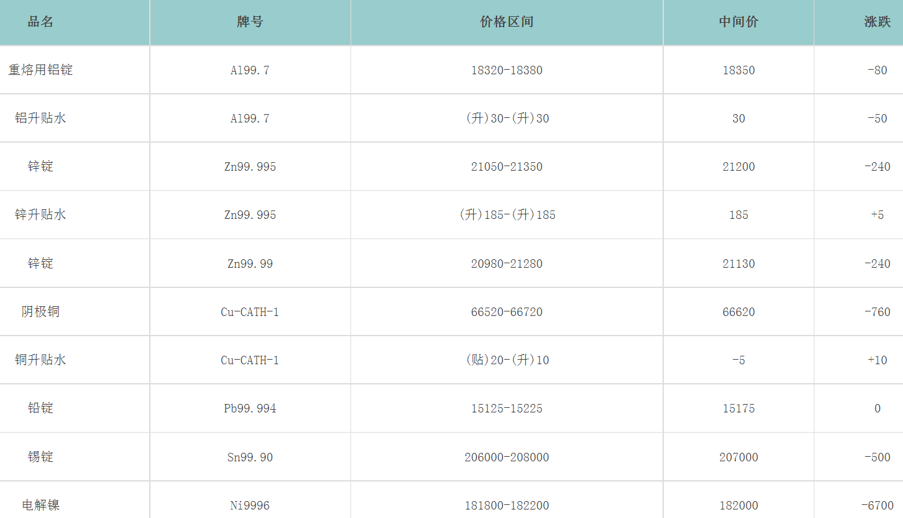Viewport: 903px width, 518px height.
Task: Click the 品名 column header
Action: [x=40, y=22]
